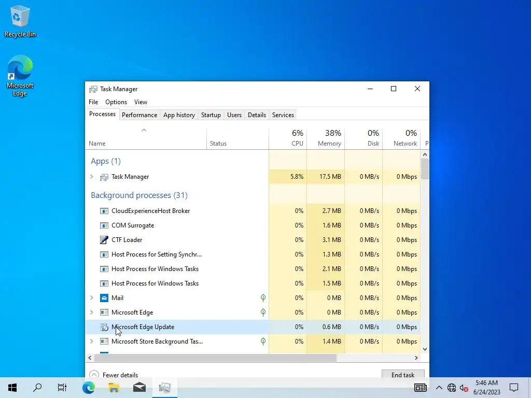The height and width of the screenshot is (398, 531).
Task: Click the Microsoft Edge process row icon
Action: click(x=104, y=312)
